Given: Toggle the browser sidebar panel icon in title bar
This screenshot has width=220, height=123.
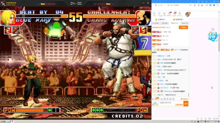Looking at the screenshot, I should tap(198, 2).
